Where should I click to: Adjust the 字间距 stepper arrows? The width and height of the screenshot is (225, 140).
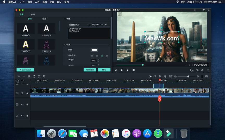point(99,60)
